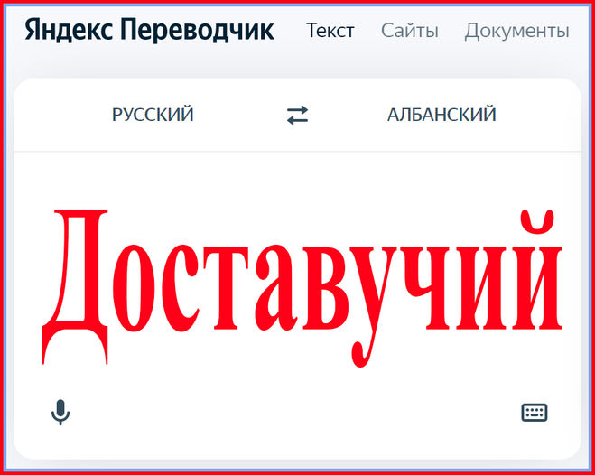This screenshot has height=475, width=595.
Task: Open the virtual keyboard
Action: click(535, 413)
